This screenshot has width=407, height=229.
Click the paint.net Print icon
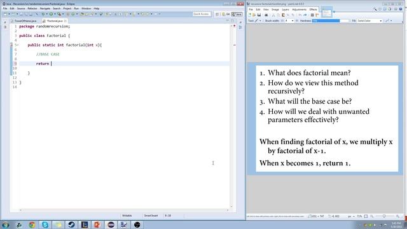pyautogui.click(x=266, y=15)
